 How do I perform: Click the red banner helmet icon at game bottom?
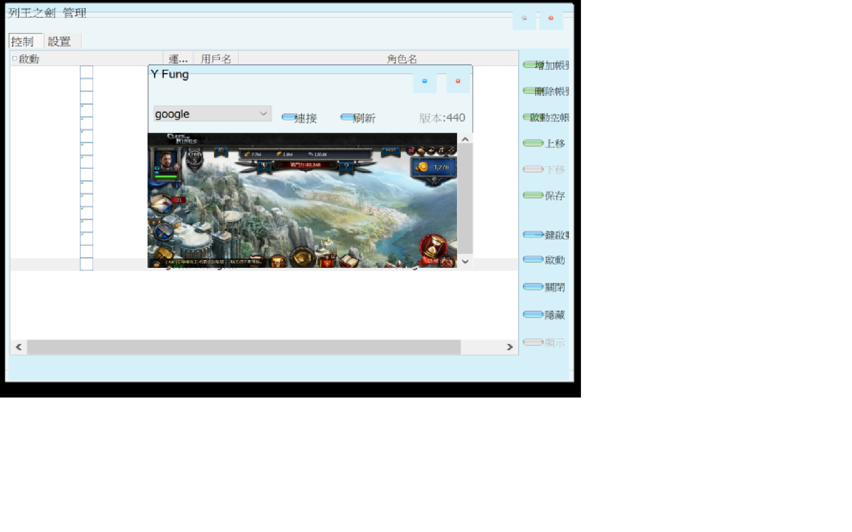(x=327, y=261)
